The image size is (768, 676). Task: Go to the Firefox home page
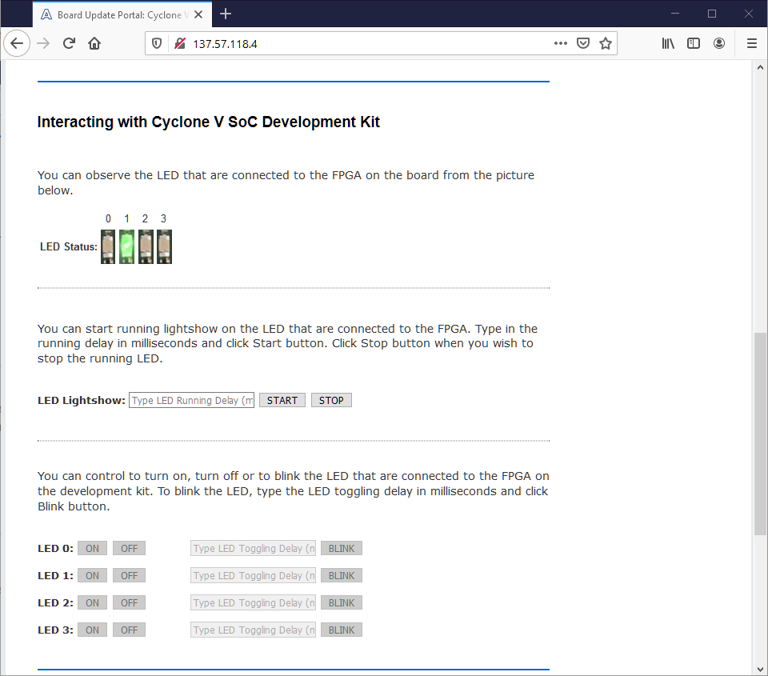click(x=94, y=43)
